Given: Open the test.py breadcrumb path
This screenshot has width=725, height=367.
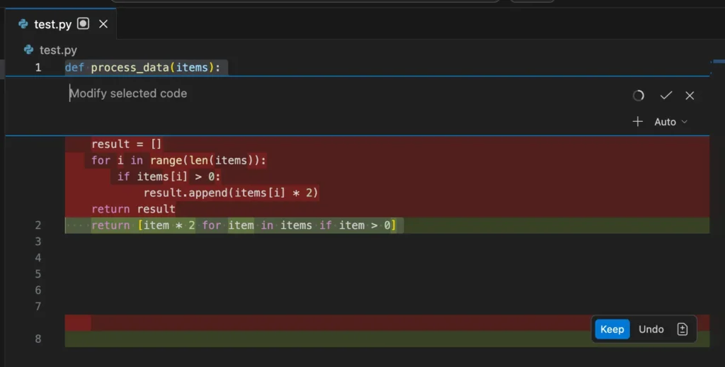Looking at the screenshot, I should click(x=58, y=50).
